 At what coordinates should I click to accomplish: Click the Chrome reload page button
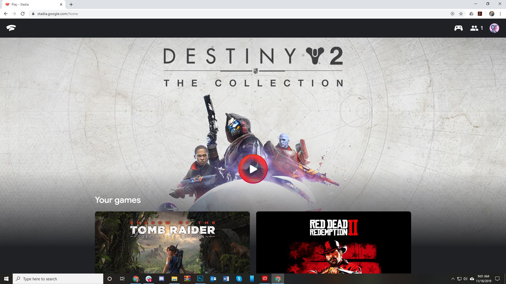click(22, 13)
